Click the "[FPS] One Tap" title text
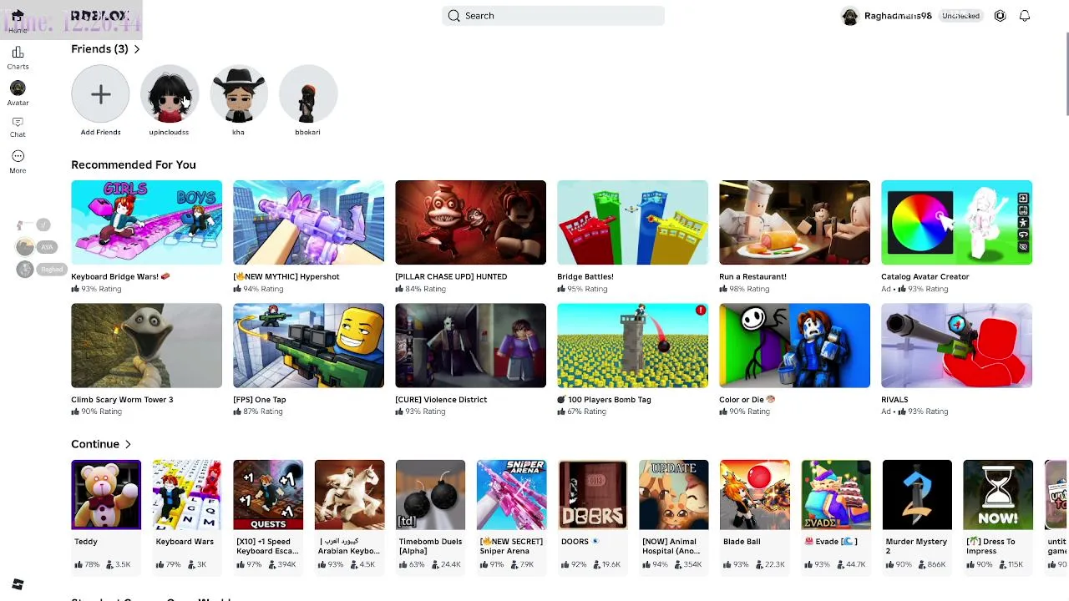1069x601 pixels. point(260,399)
